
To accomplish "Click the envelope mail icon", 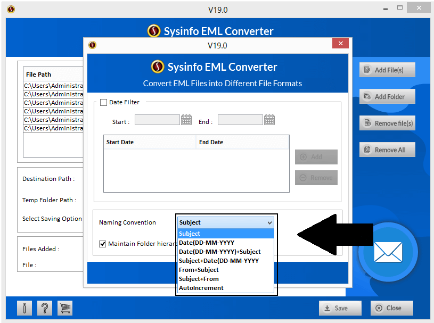I will (x=388, y=252).
